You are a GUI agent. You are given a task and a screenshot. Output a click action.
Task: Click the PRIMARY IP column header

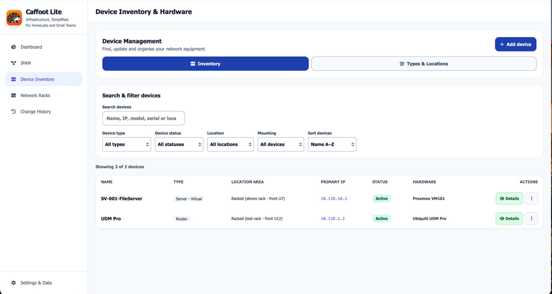point(333,182)
